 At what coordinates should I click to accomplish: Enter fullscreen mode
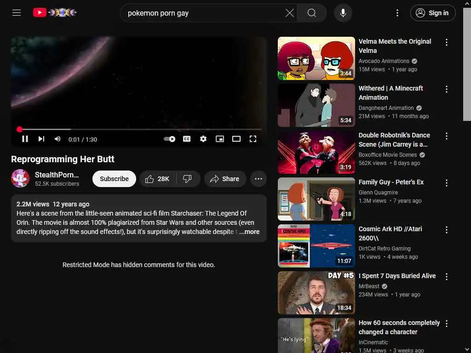click(x=253, y=139)
